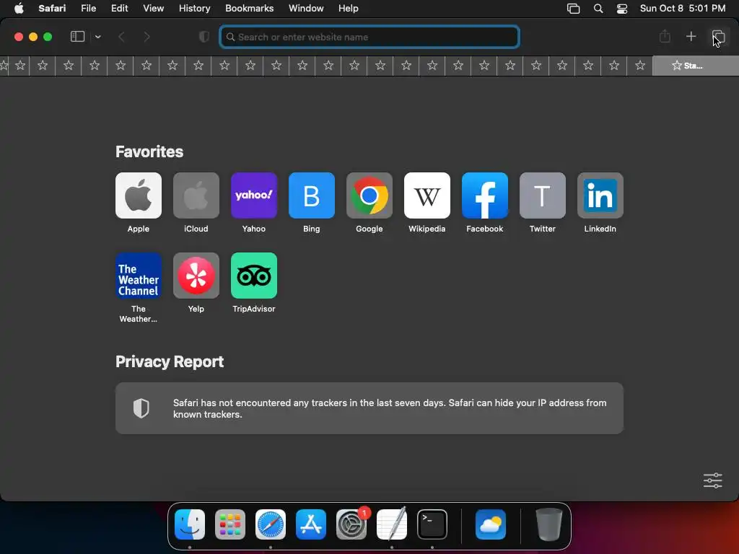Open the File menu
The image size is (739, 554).
click(88, 8)
